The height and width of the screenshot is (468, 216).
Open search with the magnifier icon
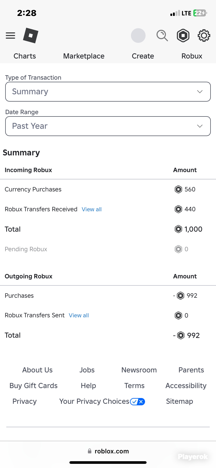162,36
